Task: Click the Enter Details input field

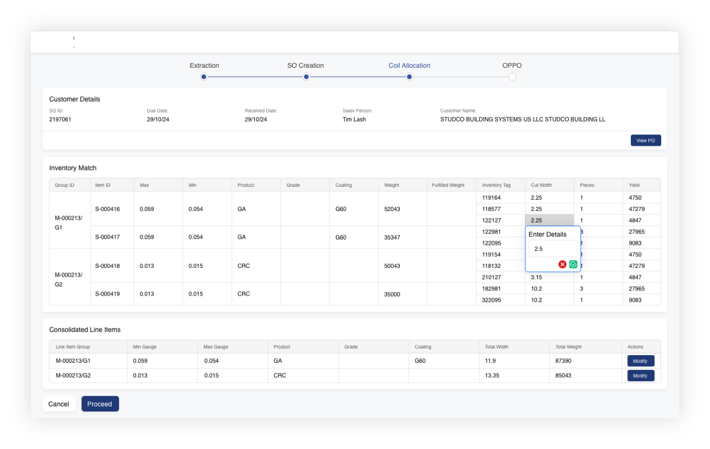Action: pyautogui.click(x=552, y=249)
